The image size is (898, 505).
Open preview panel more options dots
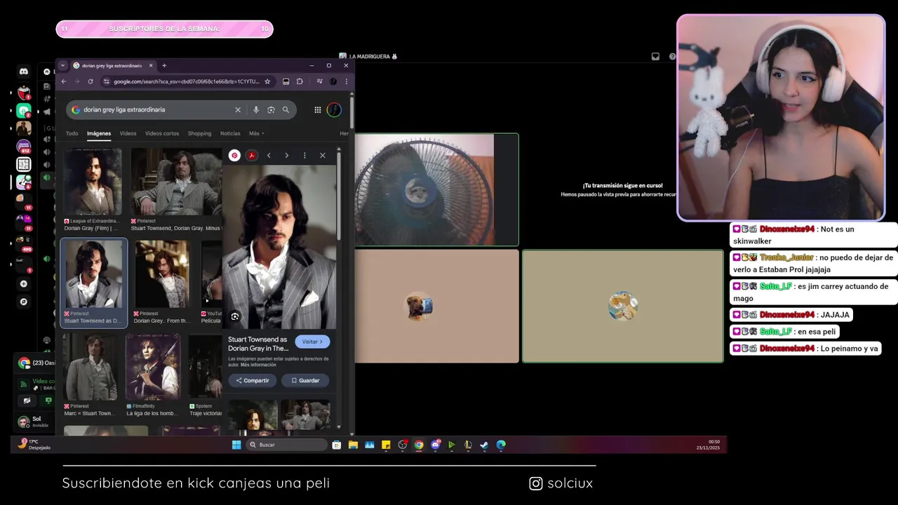304,155
